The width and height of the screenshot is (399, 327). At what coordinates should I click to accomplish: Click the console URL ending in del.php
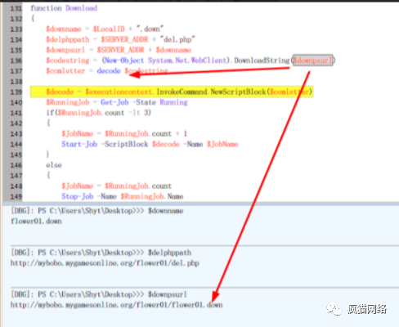coord(105,263)
